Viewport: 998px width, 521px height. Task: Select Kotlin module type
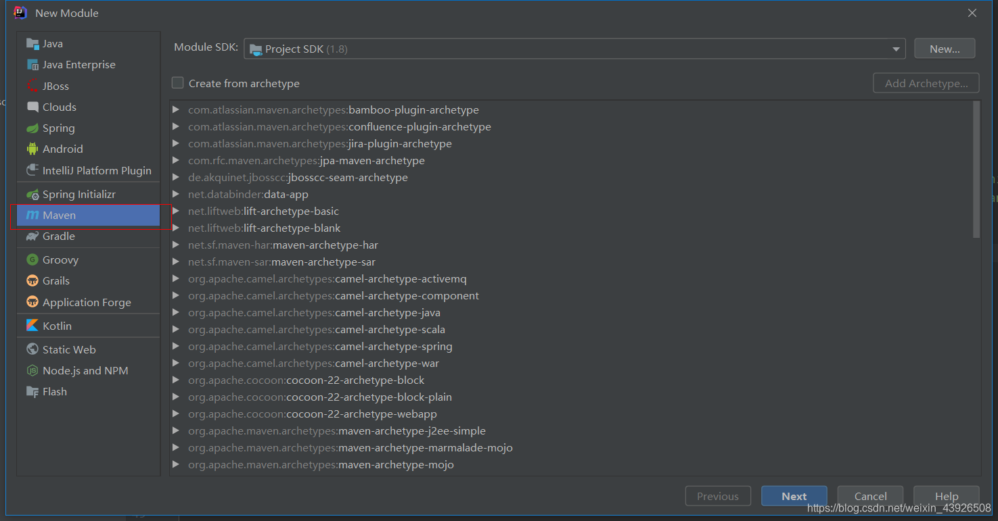point(89,326)
